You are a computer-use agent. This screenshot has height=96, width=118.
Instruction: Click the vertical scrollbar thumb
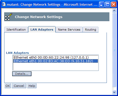[114, 50]
